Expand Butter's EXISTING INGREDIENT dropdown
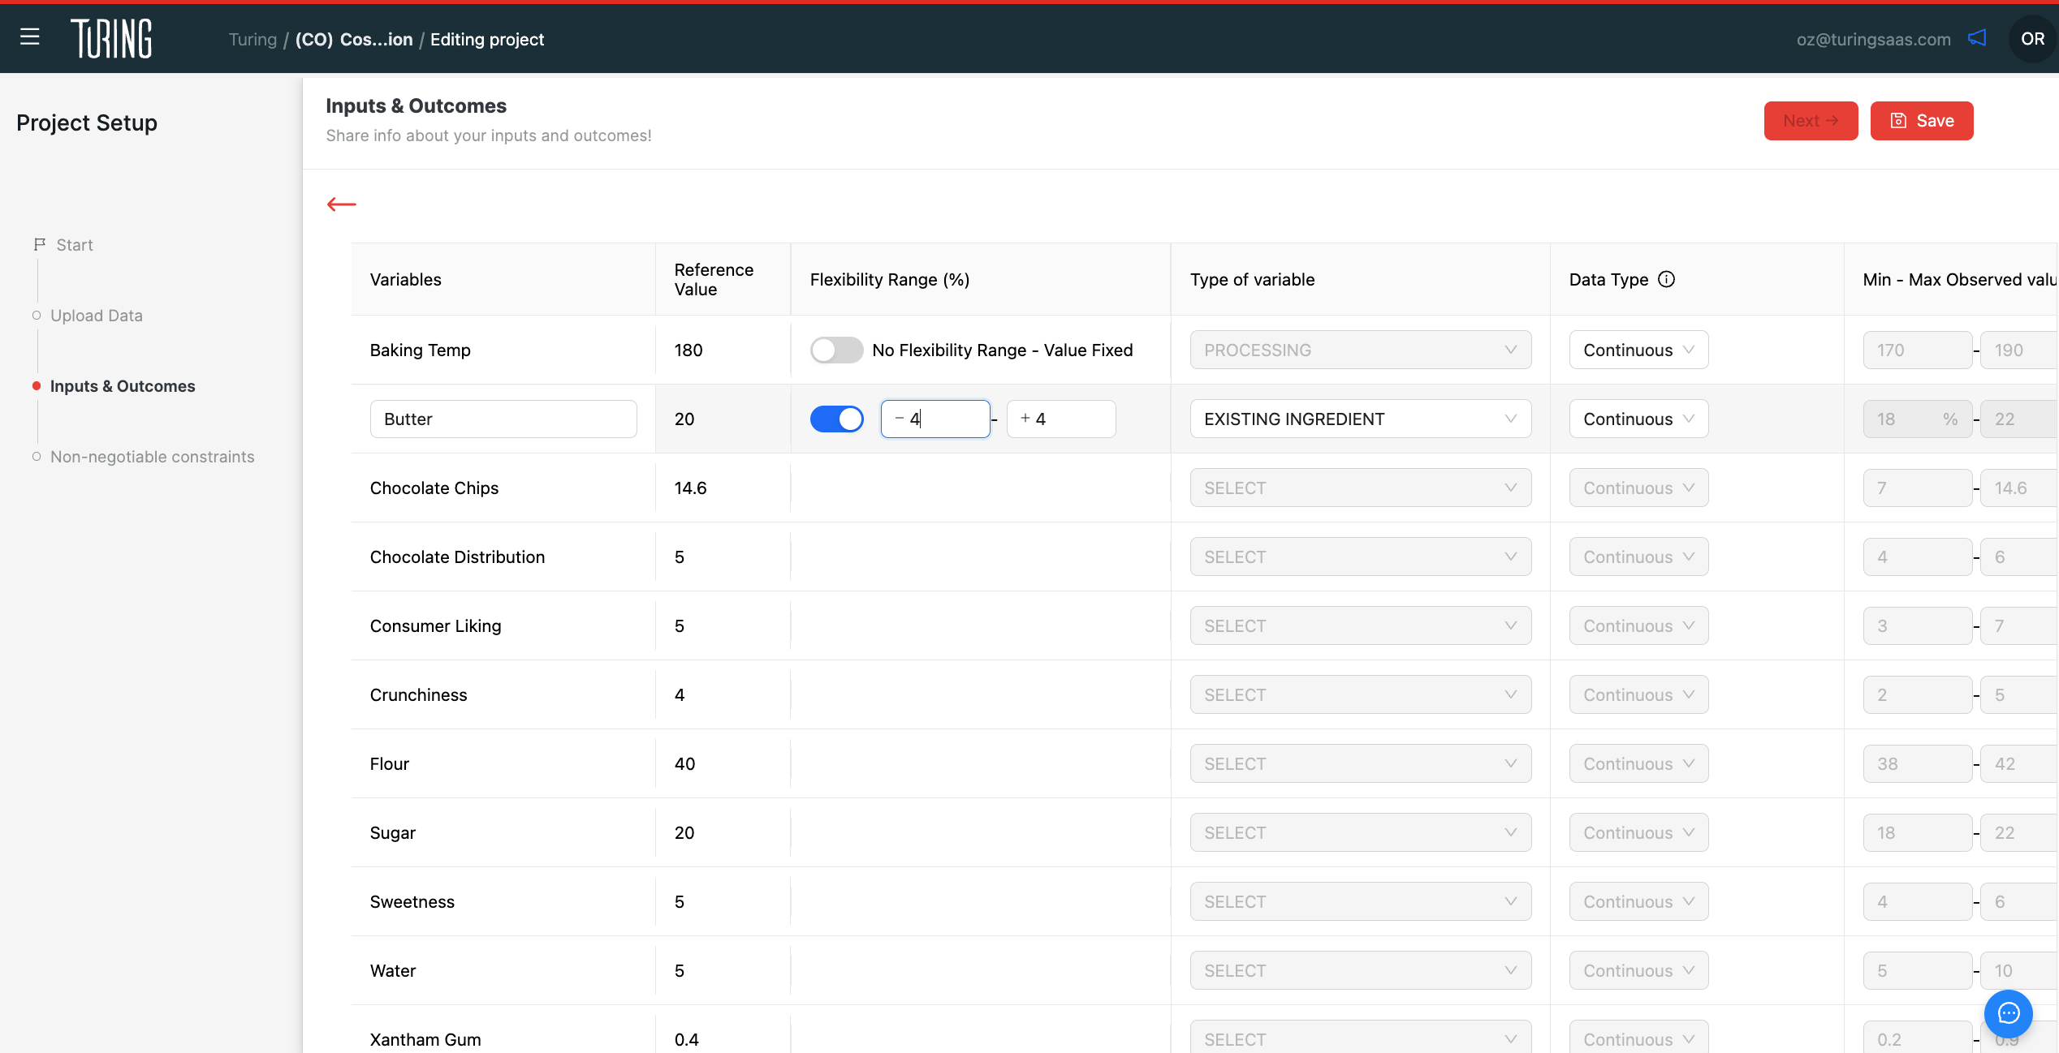The image size is (2059, 1053). [x=1360, y=419]
